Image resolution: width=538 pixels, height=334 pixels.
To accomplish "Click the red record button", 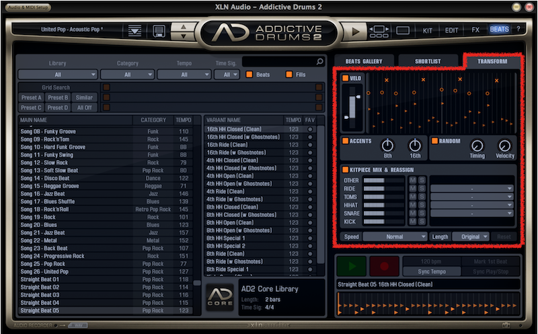I will (384, 266).
